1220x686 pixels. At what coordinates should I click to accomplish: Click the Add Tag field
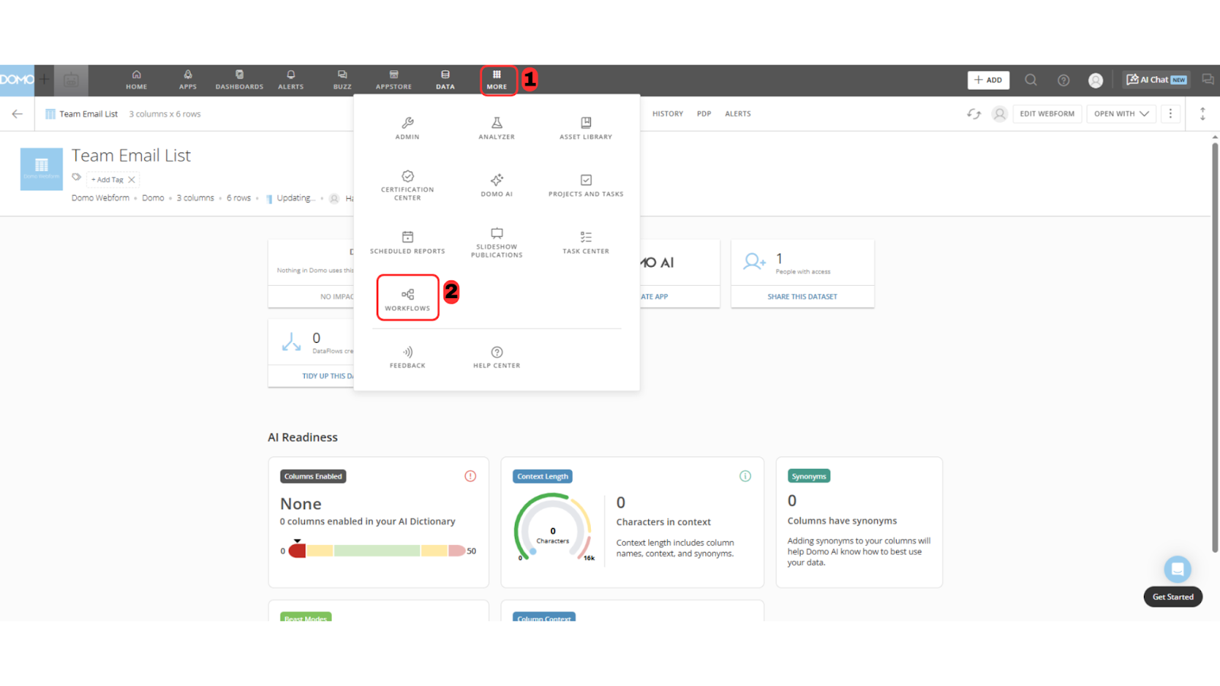[x=108, y=180]
